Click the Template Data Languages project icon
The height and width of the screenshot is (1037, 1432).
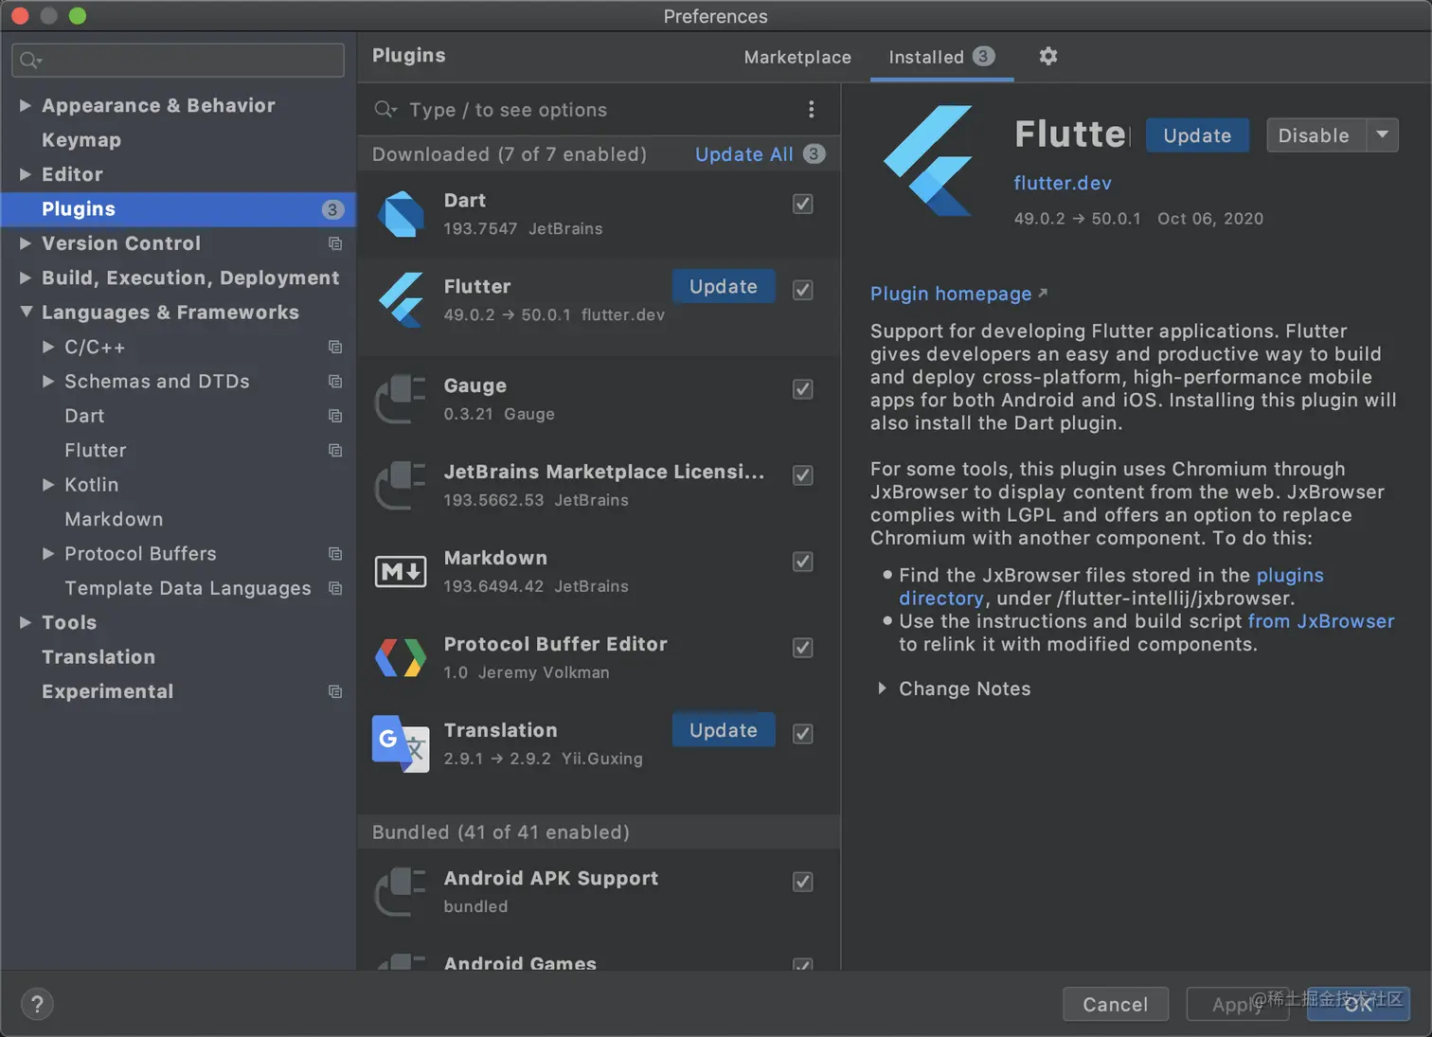click(334, 588)
